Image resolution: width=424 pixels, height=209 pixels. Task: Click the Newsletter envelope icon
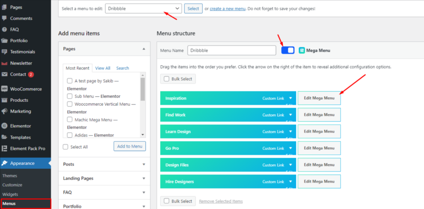coord(4,63)
